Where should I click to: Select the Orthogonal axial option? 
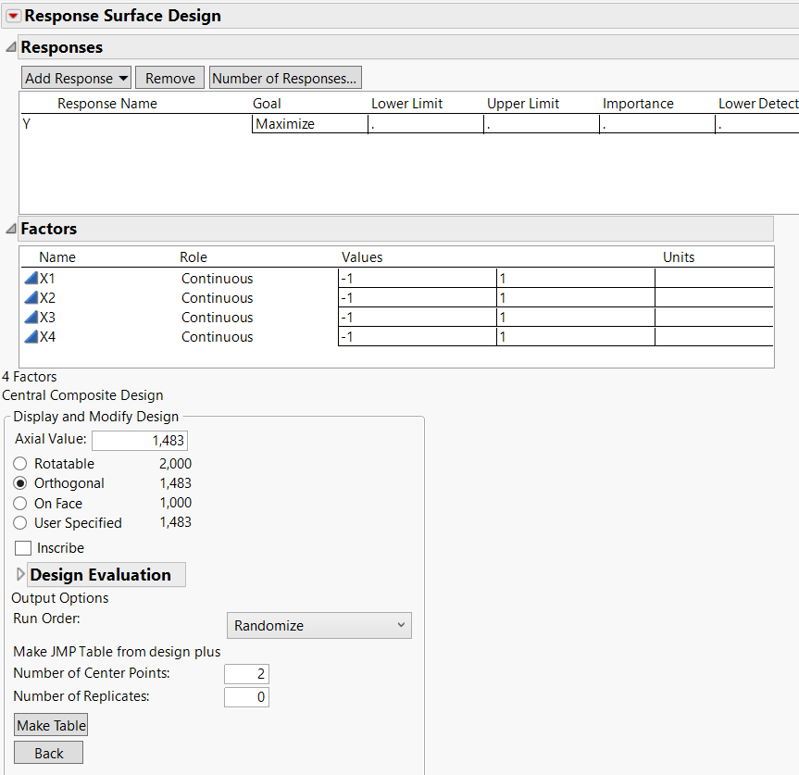19,483
